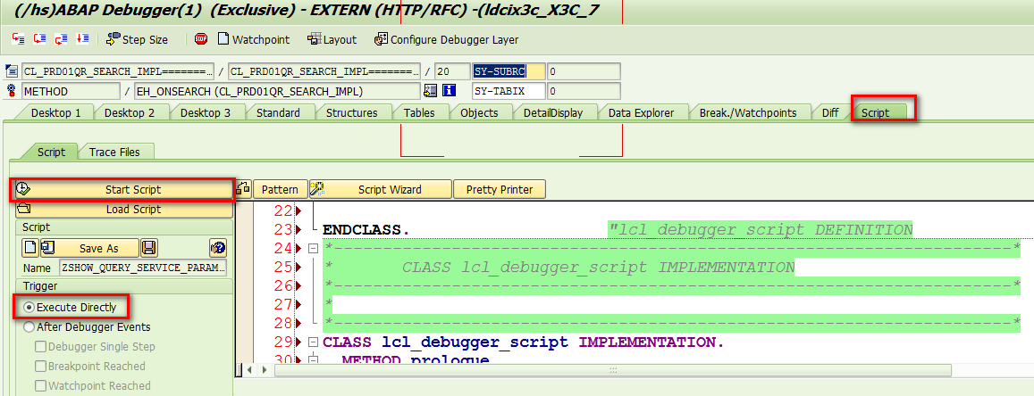Click the ENDCLASS. text on line 23
Viewport: 1034px width, 396px height.
pos(366,230)
